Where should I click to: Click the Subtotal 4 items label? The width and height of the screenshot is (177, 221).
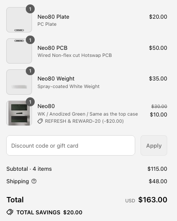click(29, 169)
